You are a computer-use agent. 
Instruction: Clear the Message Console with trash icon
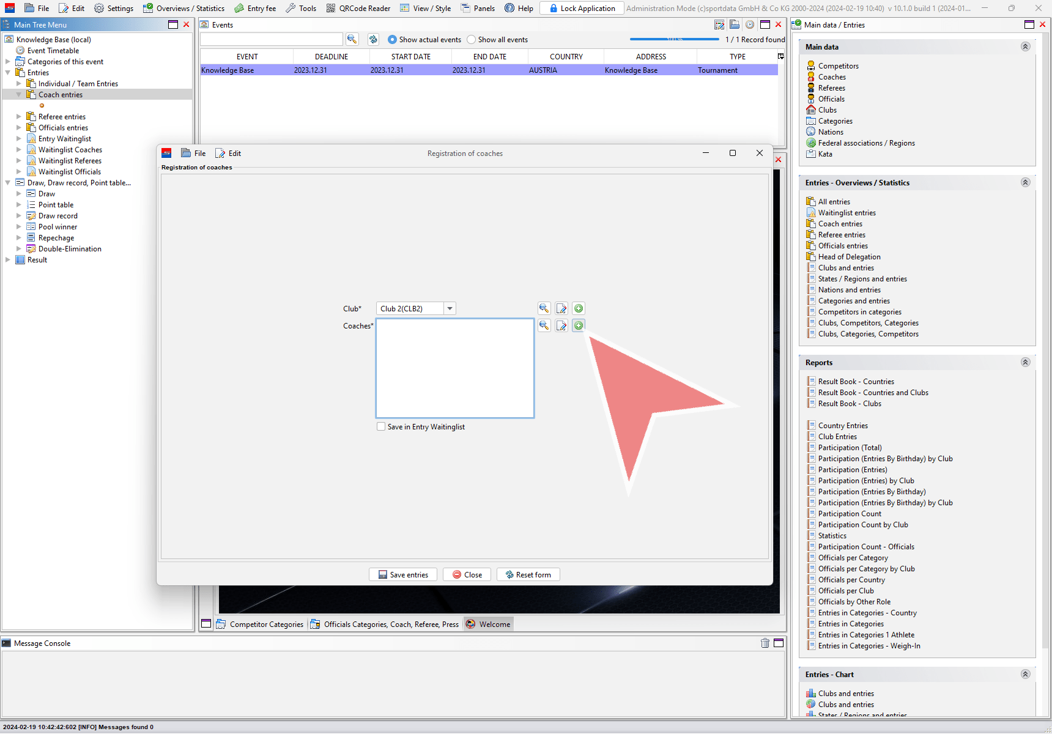coord(765,643)
